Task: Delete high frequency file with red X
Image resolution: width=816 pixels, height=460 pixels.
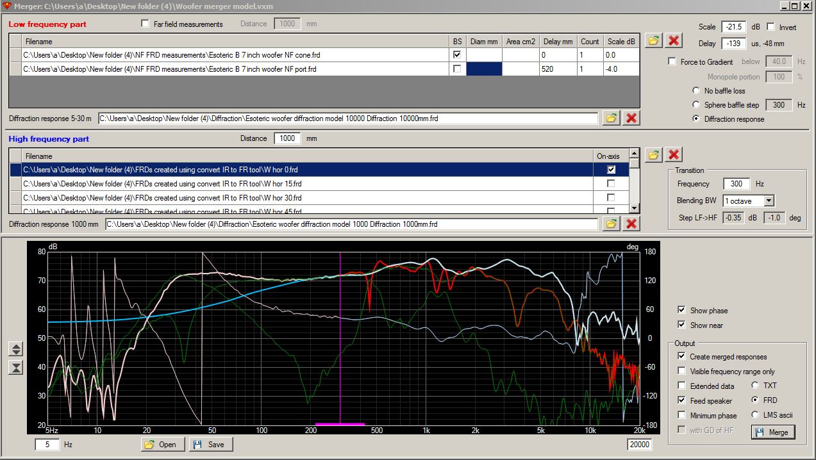Action: [x=674, y=154]
